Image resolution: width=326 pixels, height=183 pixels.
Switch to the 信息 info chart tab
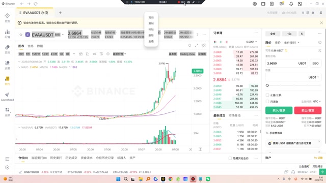(31, 46)
